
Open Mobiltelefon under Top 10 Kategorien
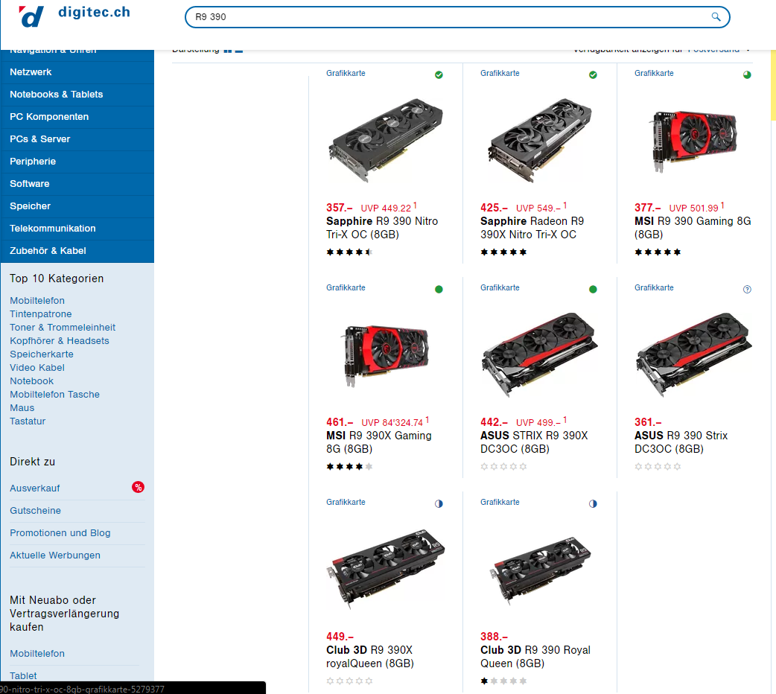click(x=37, y=301)
